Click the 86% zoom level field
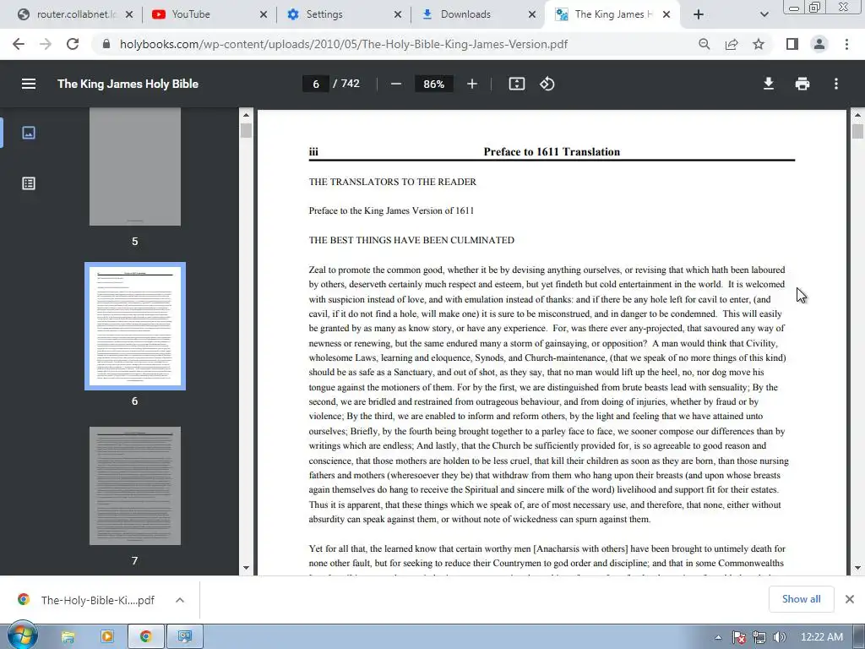Image resolution: width=865 pixels, height=649 pixels. click(433, 84)
